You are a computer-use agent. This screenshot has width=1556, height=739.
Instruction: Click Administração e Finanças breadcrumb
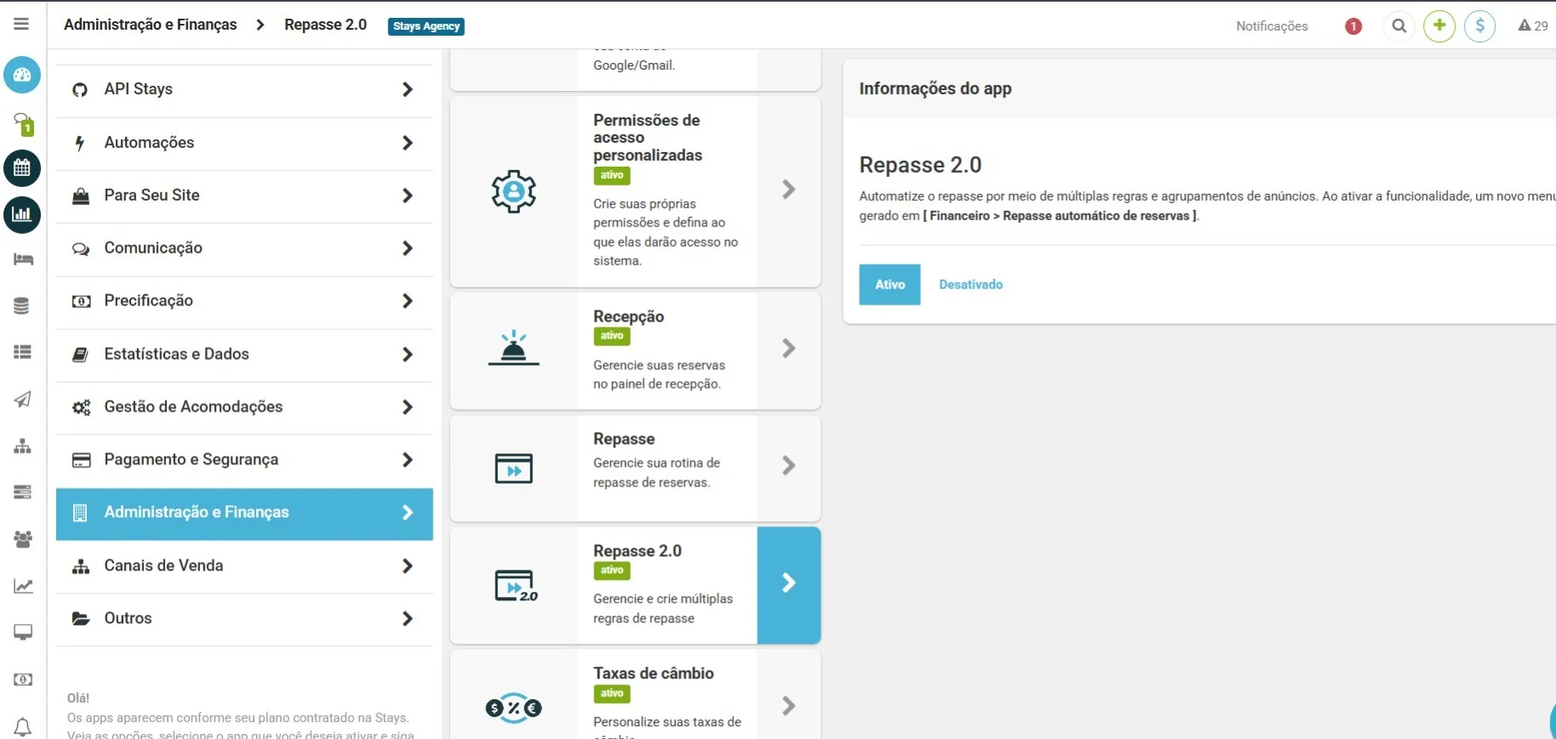pos(151,25)
